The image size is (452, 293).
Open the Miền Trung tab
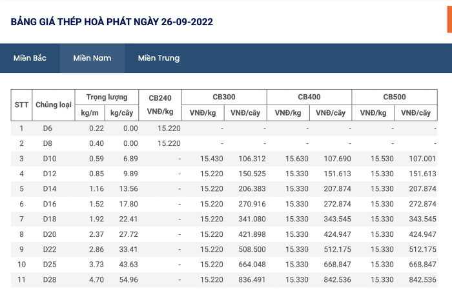159,58
